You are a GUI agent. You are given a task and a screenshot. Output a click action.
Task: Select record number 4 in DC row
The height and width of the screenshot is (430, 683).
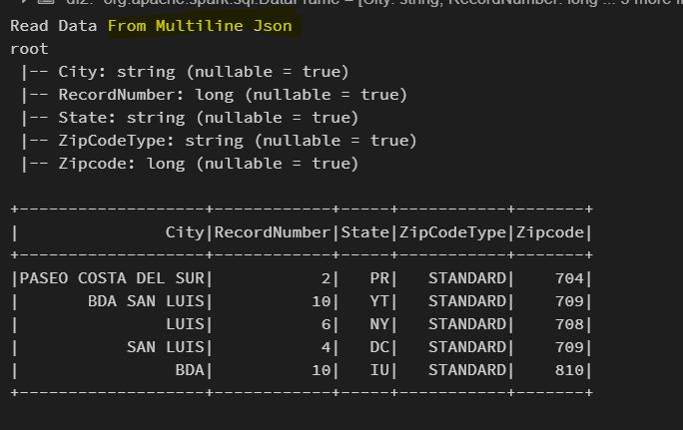point(326,348)
